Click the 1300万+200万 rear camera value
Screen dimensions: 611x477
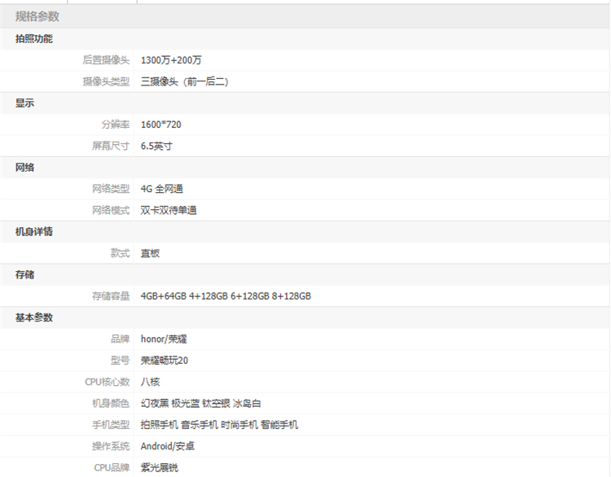(x=171, y=60)
